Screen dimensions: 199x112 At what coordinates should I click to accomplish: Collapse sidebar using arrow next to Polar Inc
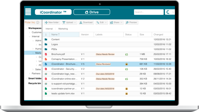(38, 22)
